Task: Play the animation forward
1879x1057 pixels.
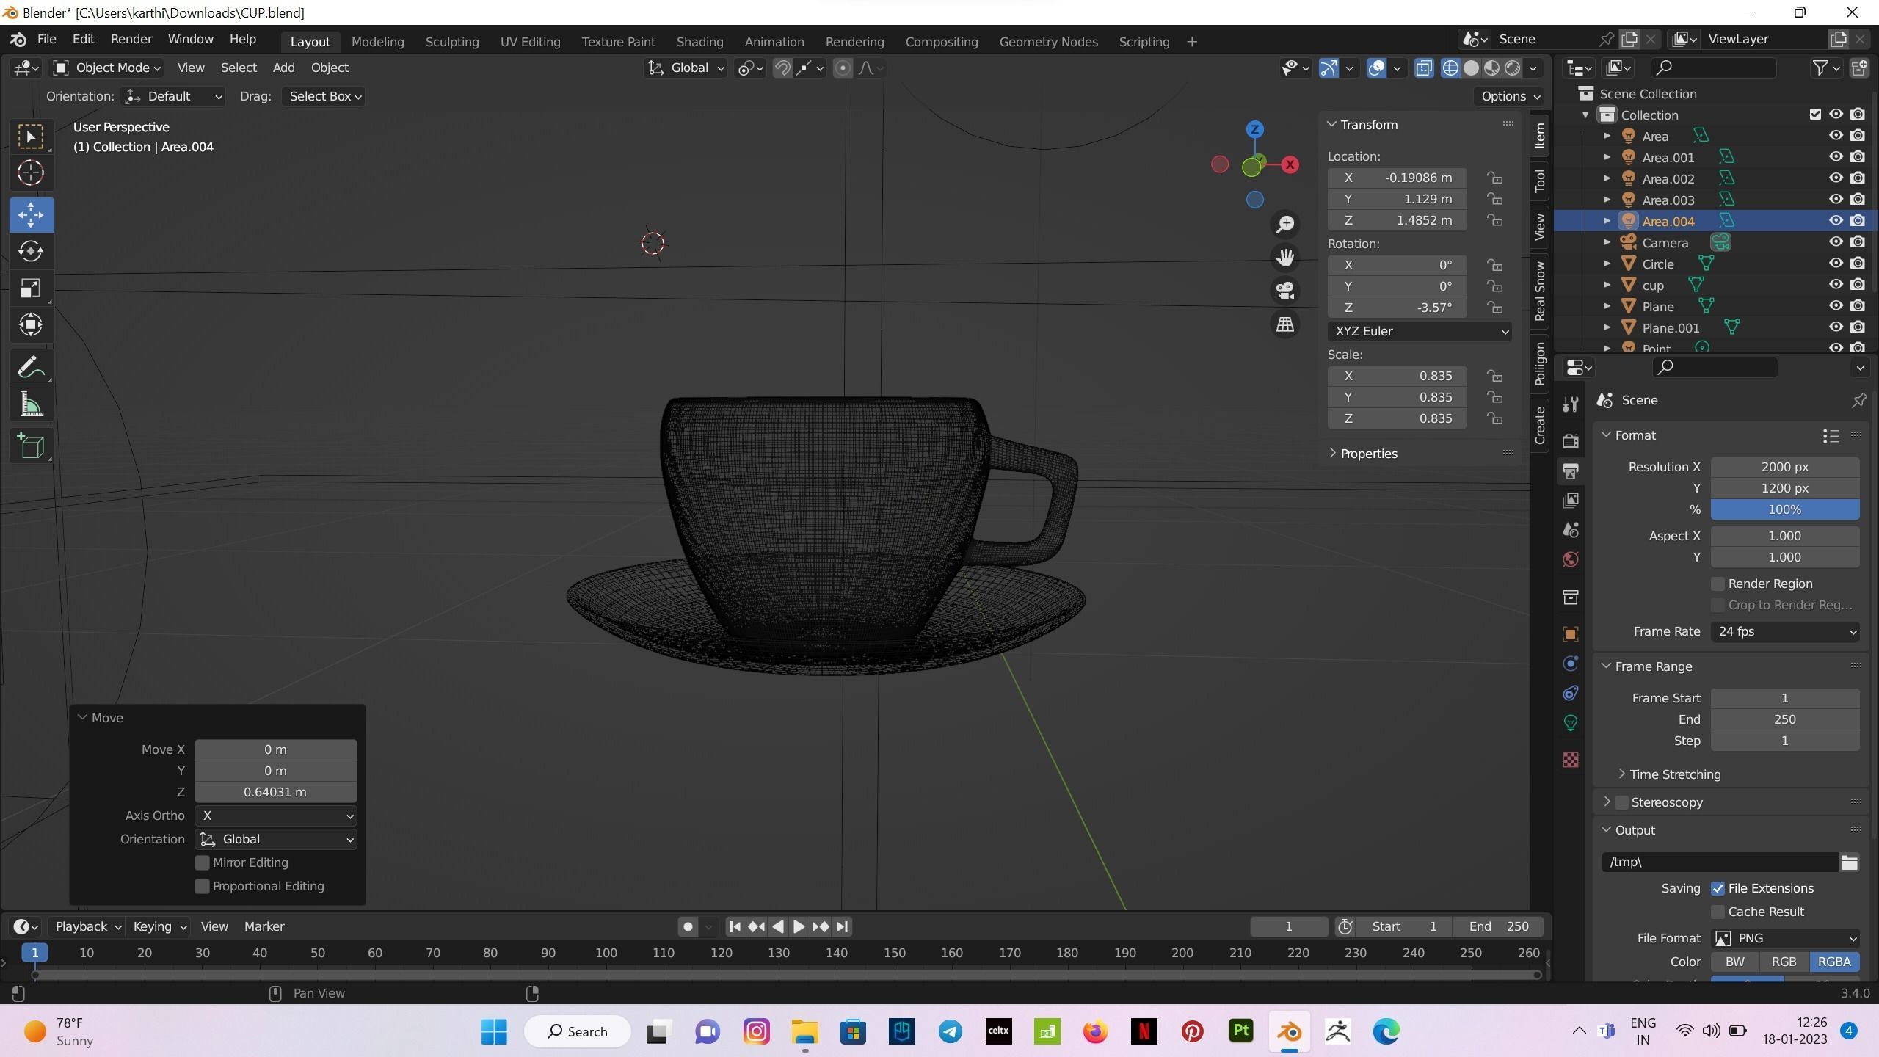Action: pyautogui.click(x=799, y=927)
